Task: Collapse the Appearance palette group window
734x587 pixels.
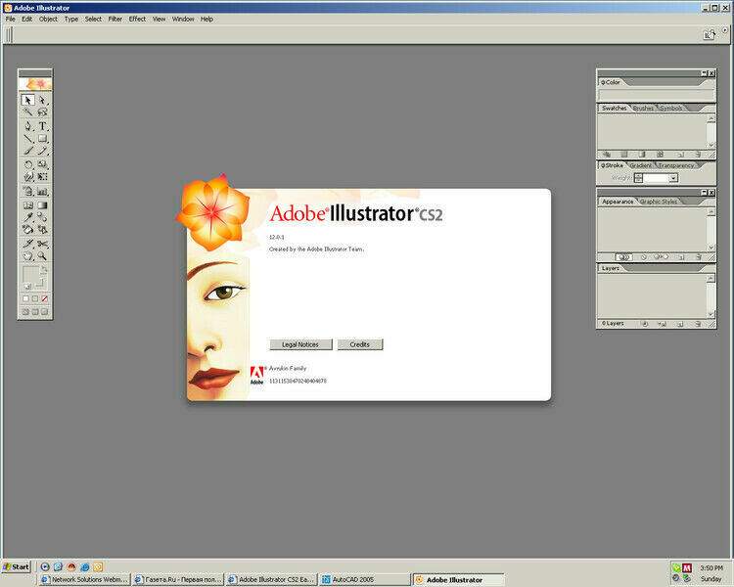Action: point(704,193)
